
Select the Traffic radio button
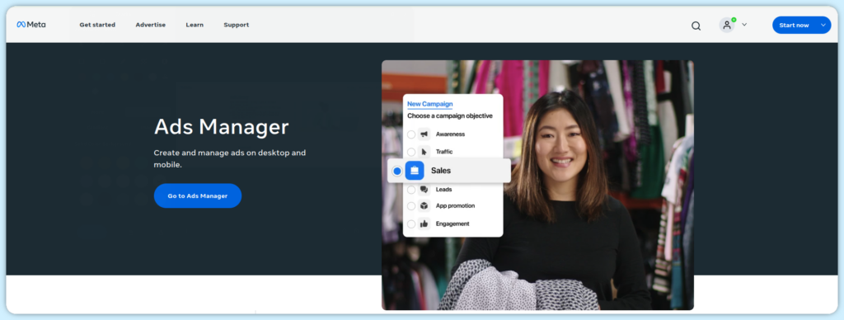point(411,152)
